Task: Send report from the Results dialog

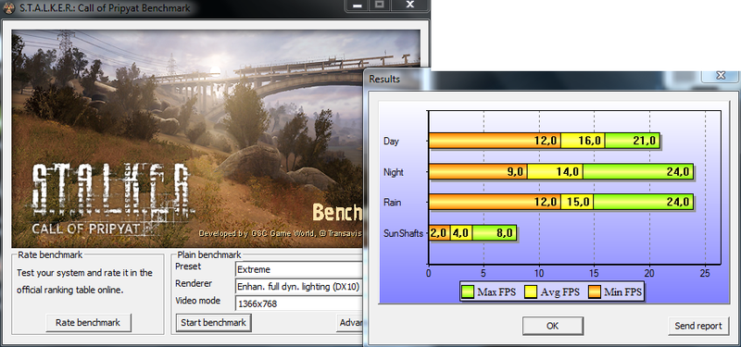Action: pos(698,326)
